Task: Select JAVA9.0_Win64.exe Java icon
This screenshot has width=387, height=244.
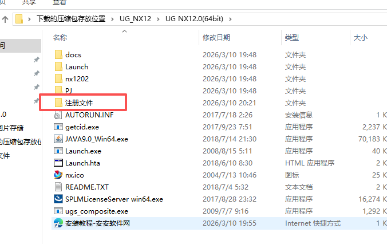Action: (x=58, y=139)
